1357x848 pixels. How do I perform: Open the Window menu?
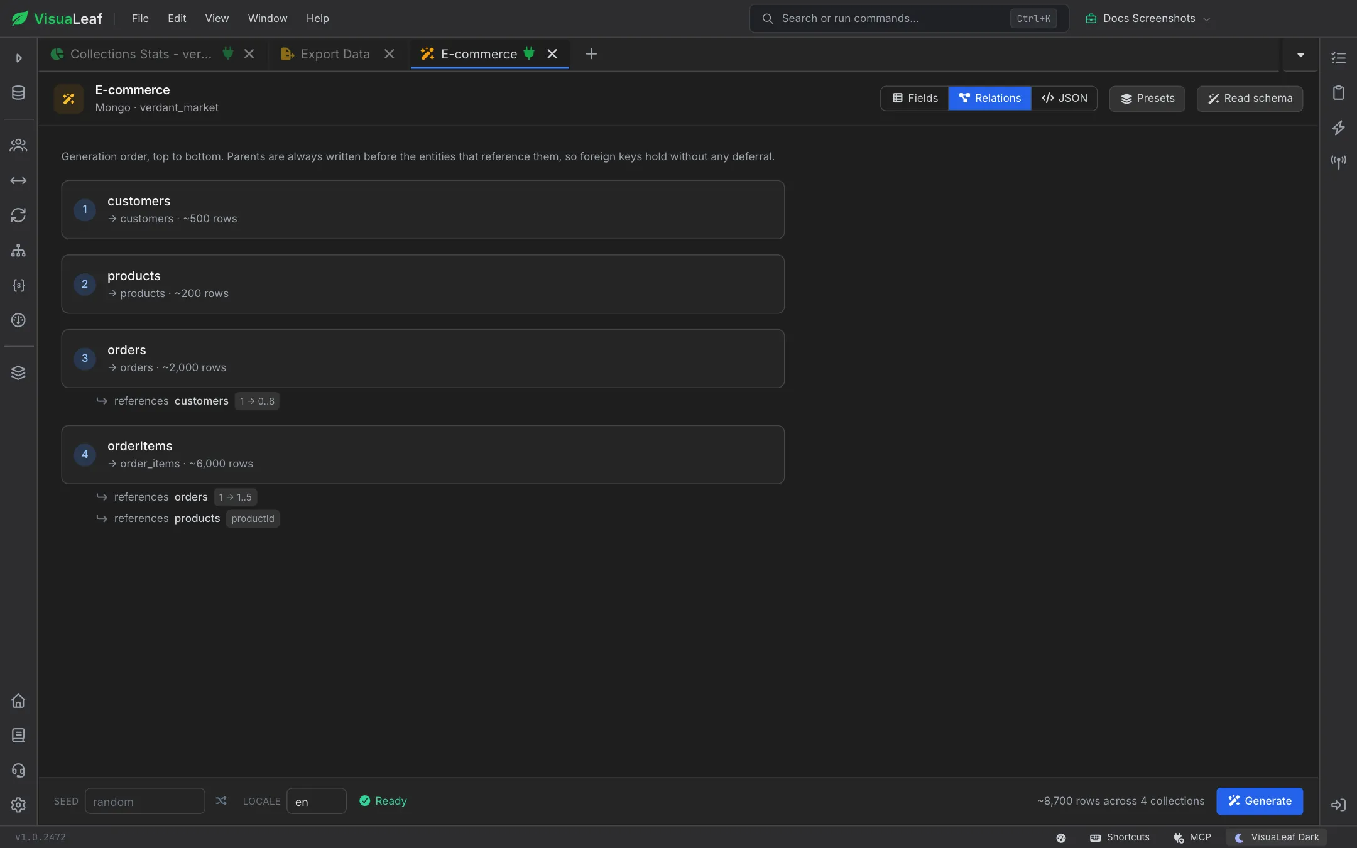point(268,18)
